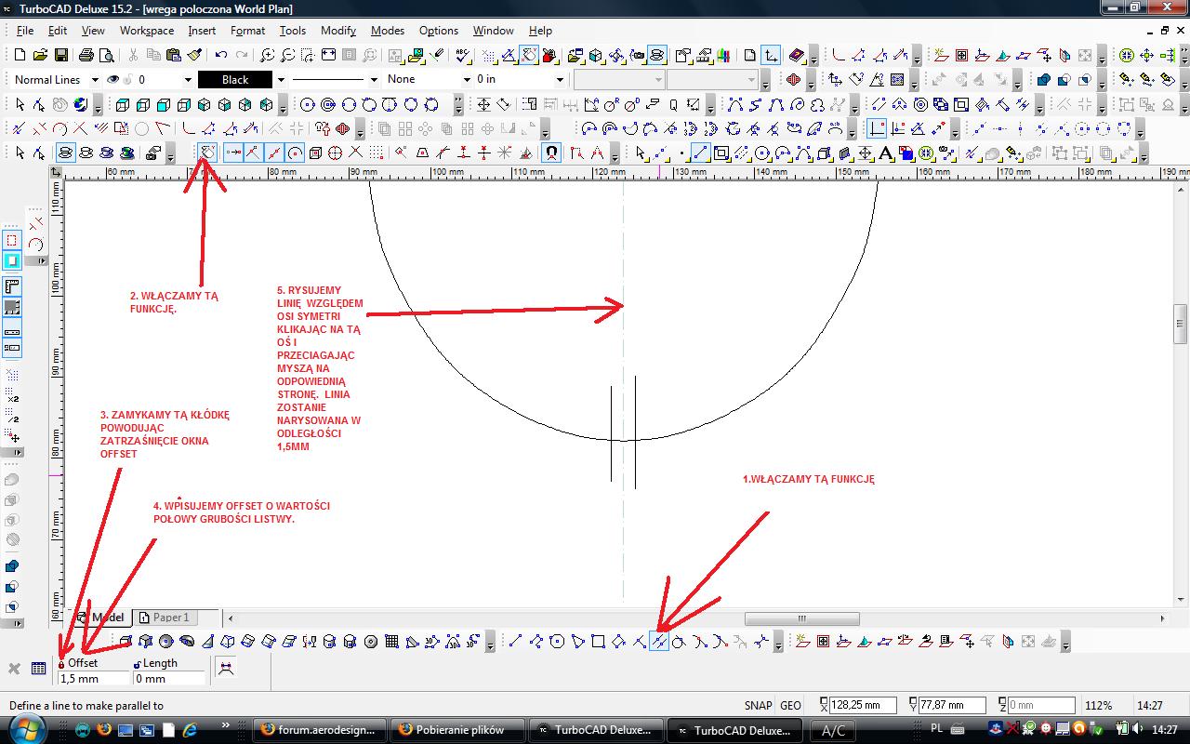The height and width of the screenshot is (744, 1190).
Task: Toggle the Length lock padlock
Action: coord(138,665)
